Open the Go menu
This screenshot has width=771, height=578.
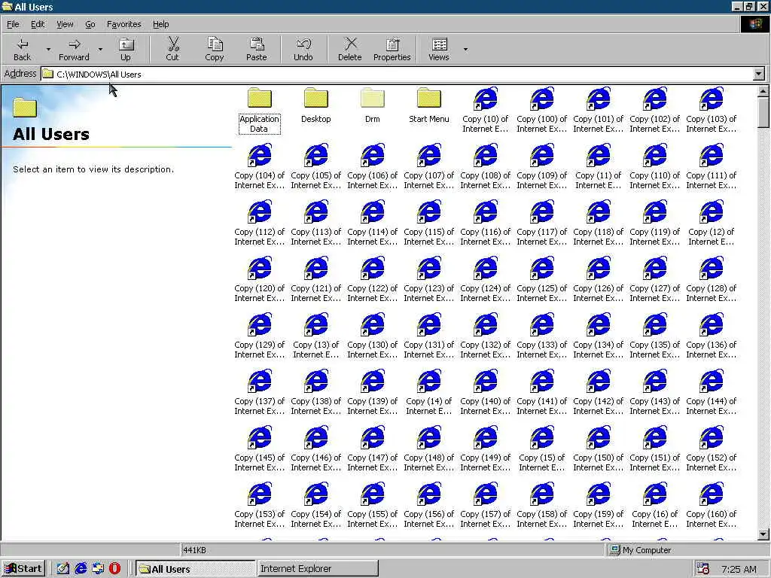(90, 24)
